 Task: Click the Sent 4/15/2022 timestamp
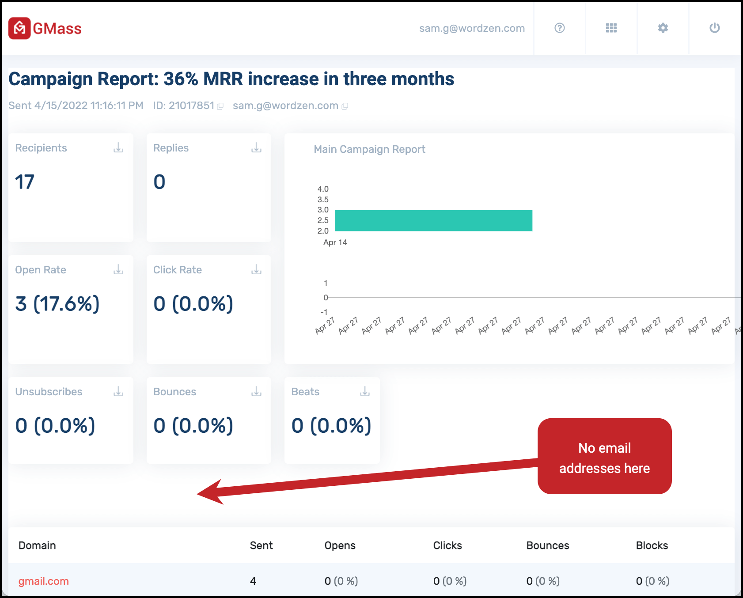[76, 106]
